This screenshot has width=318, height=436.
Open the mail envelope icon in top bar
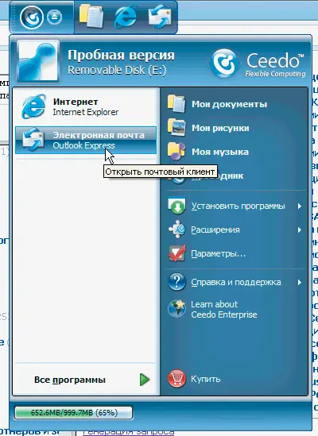point(160,17)
